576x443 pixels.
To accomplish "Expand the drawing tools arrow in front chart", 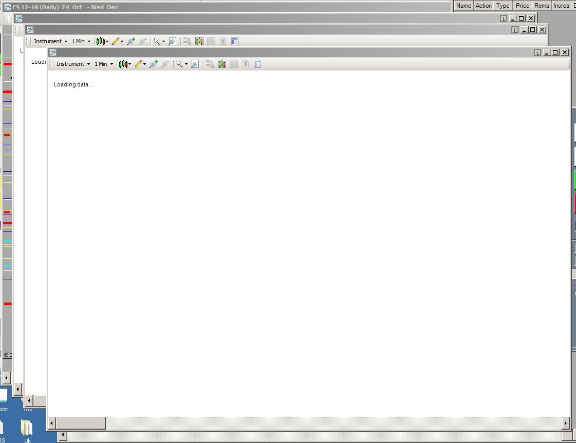I will pos(145,64).
